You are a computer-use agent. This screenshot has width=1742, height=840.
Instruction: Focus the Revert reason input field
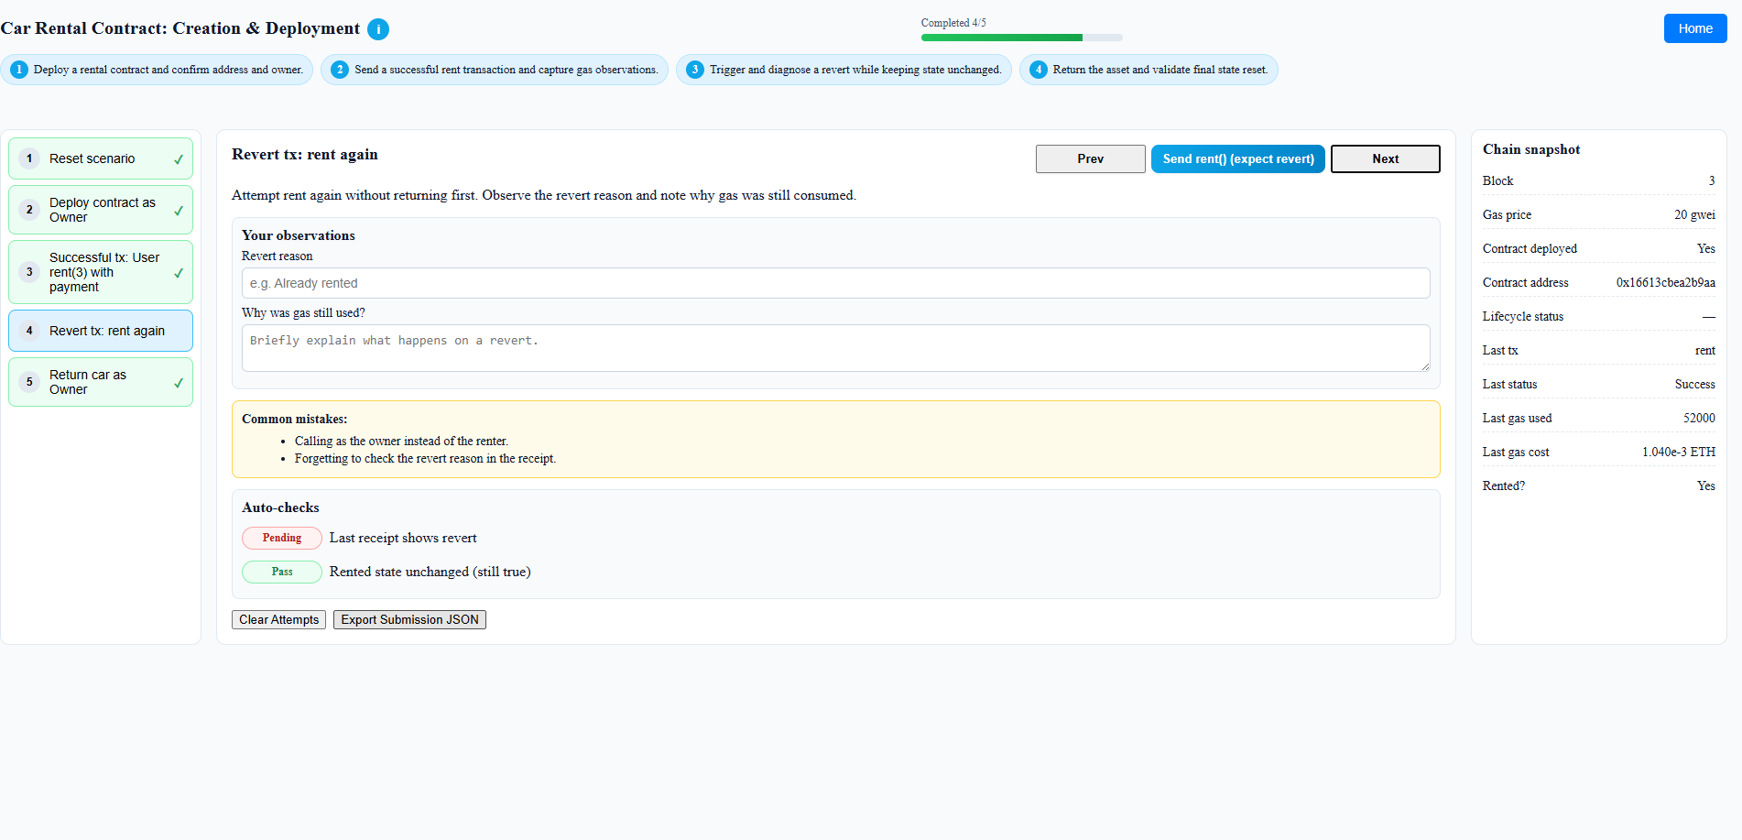835,283
